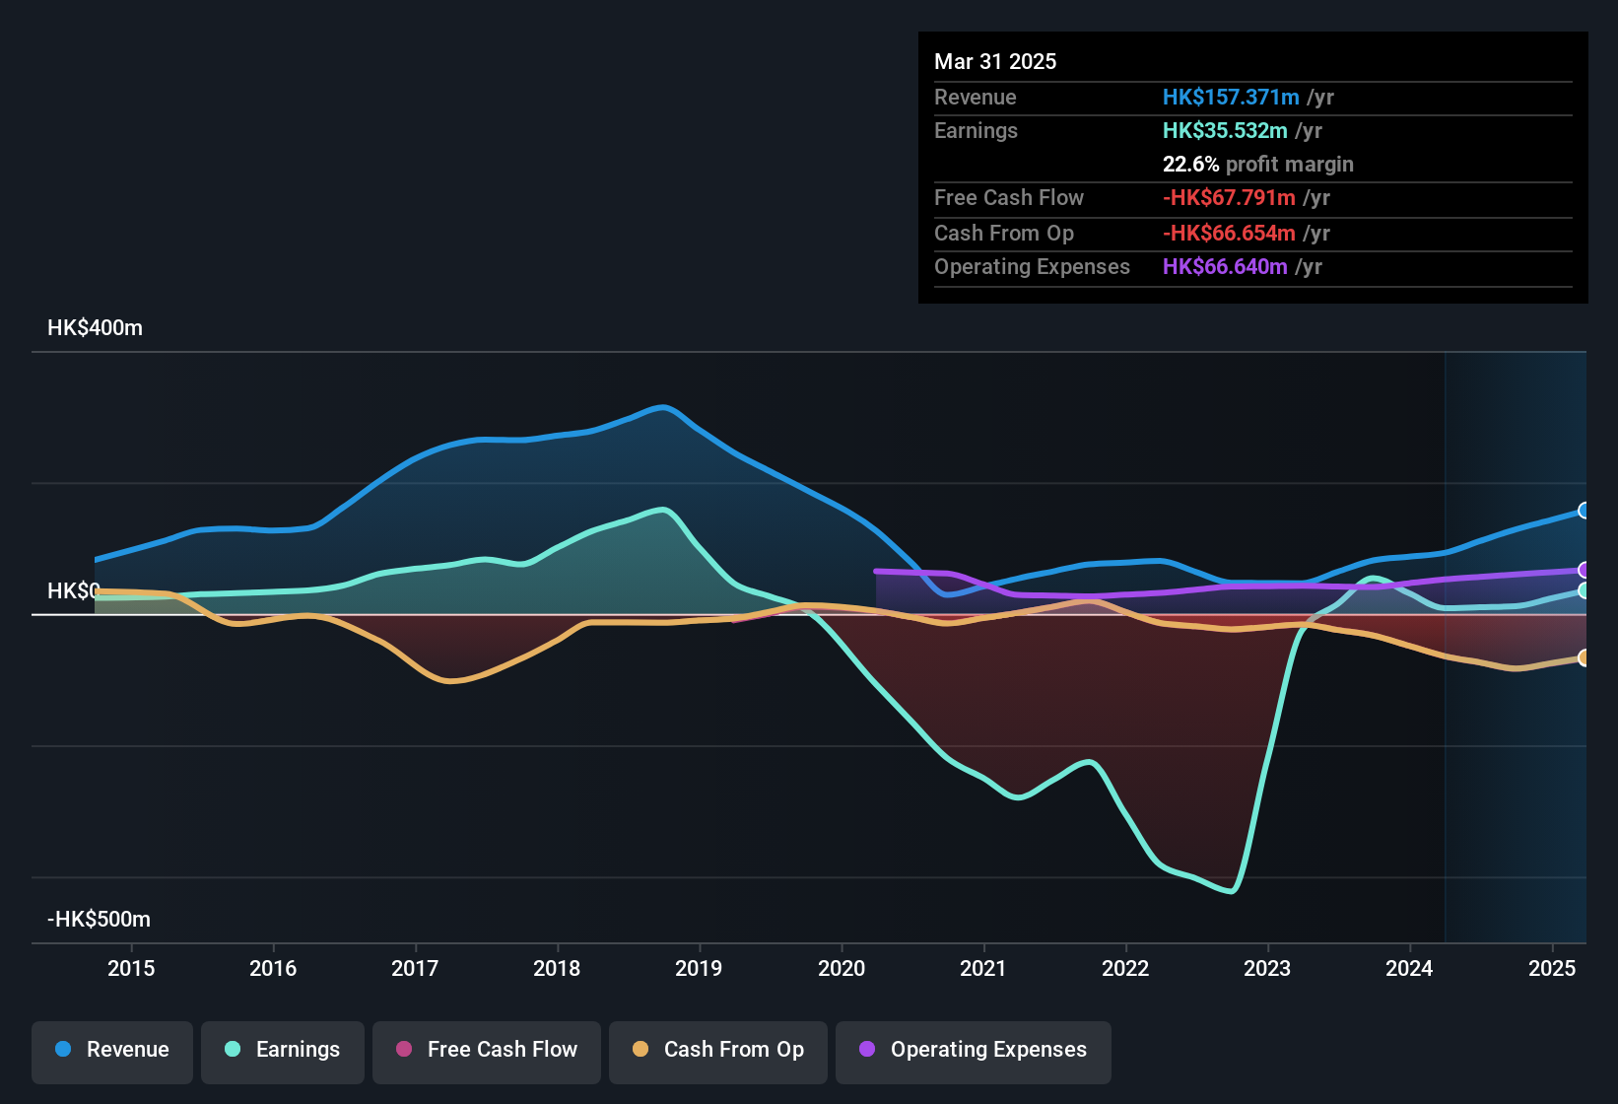Select the Revenue endpoint marker on the chart

pos(1584,511)
